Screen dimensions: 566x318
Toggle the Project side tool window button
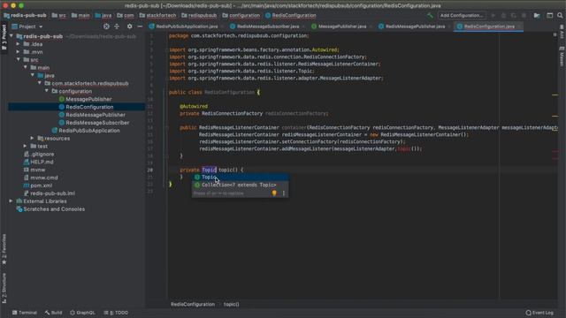(4, 38)
